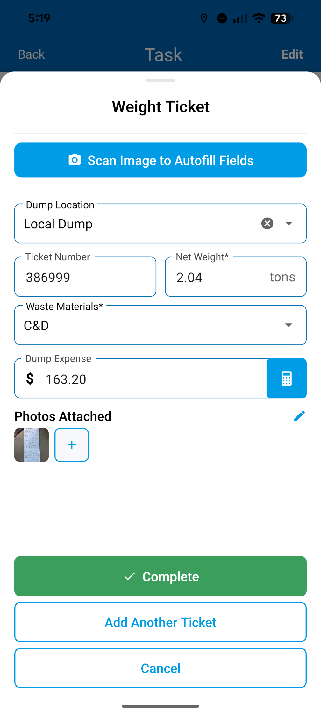The width and height of the screenshot is (321, 715).
Task: Grab the sheet handle at top
Action: (x=160, y=80)
